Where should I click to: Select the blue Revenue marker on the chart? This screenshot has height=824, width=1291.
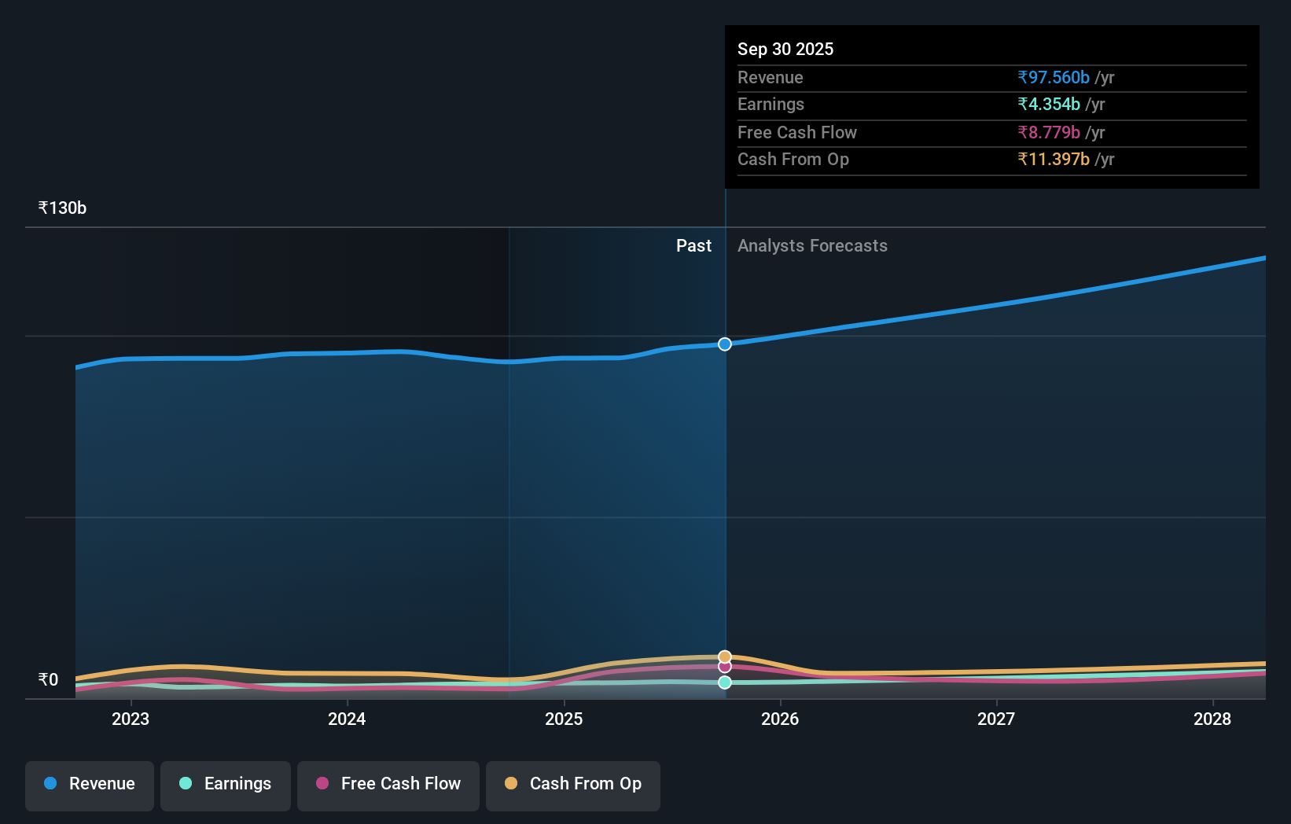[724, 344]
